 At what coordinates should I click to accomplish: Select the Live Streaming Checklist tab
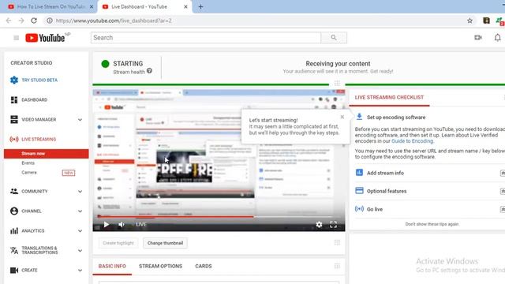pyautogui.click(x=389, y=97)
